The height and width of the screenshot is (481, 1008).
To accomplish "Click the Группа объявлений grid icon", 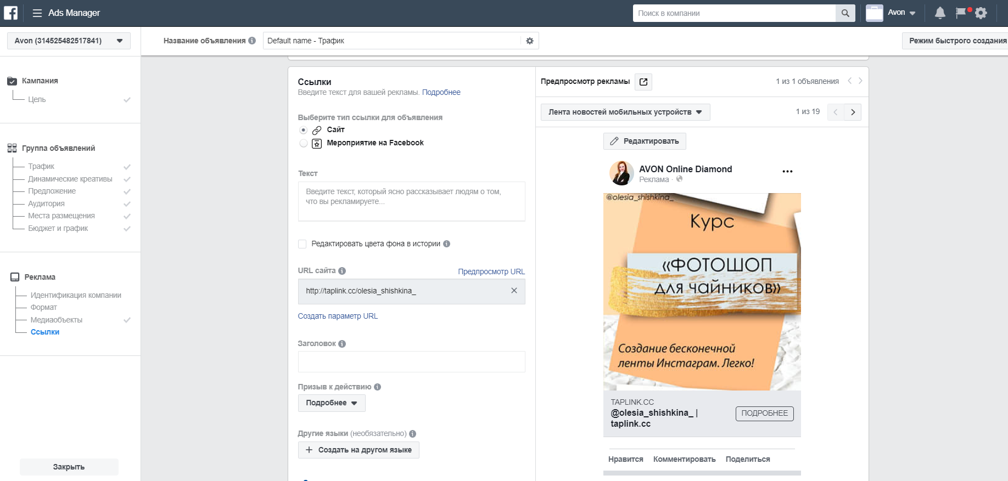I will 12,148.
